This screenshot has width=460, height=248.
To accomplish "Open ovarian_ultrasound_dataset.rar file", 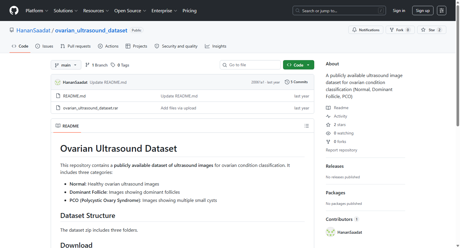I will pyautogui.click(x=91, y=108).
